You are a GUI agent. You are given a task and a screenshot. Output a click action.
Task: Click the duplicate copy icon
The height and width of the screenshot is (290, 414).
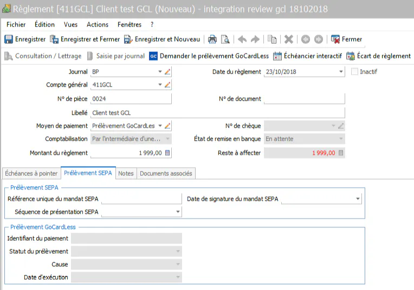click(x=272, y=39)
